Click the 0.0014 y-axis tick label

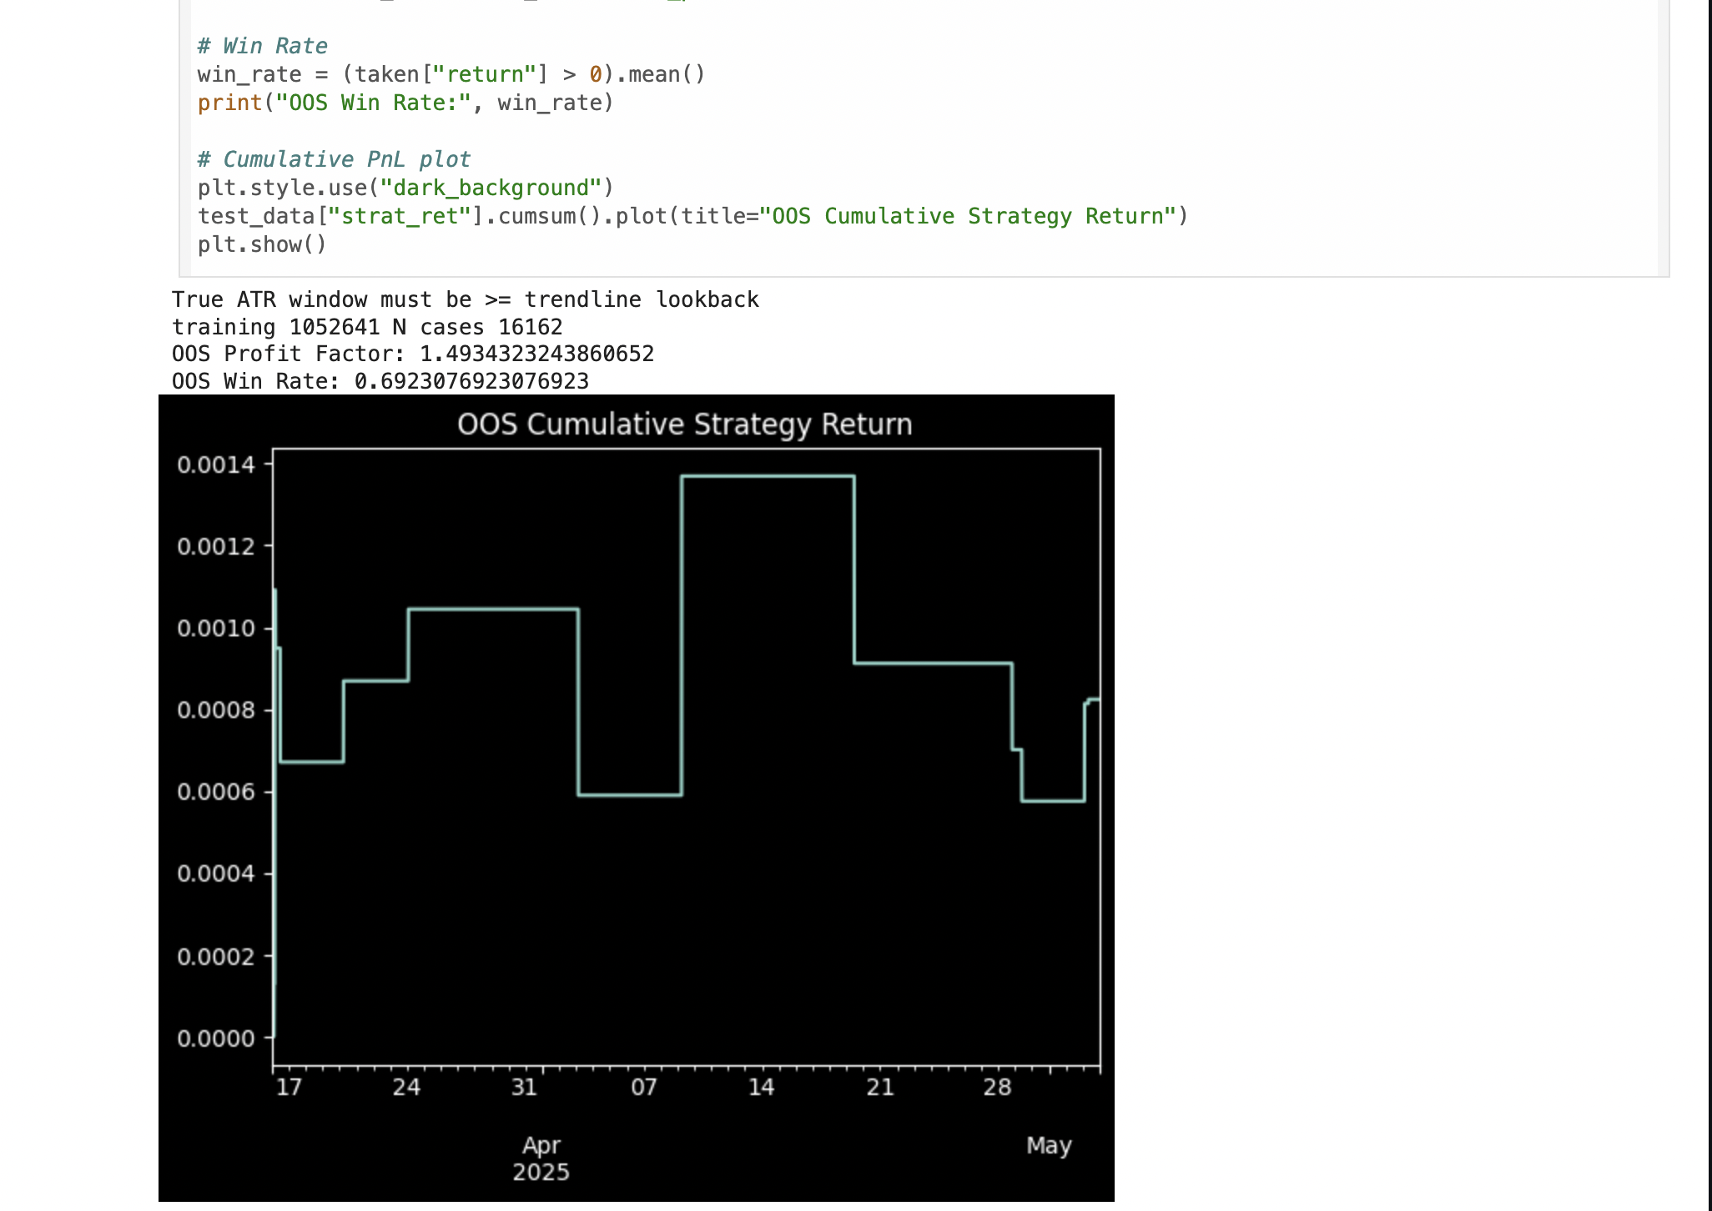216,465
